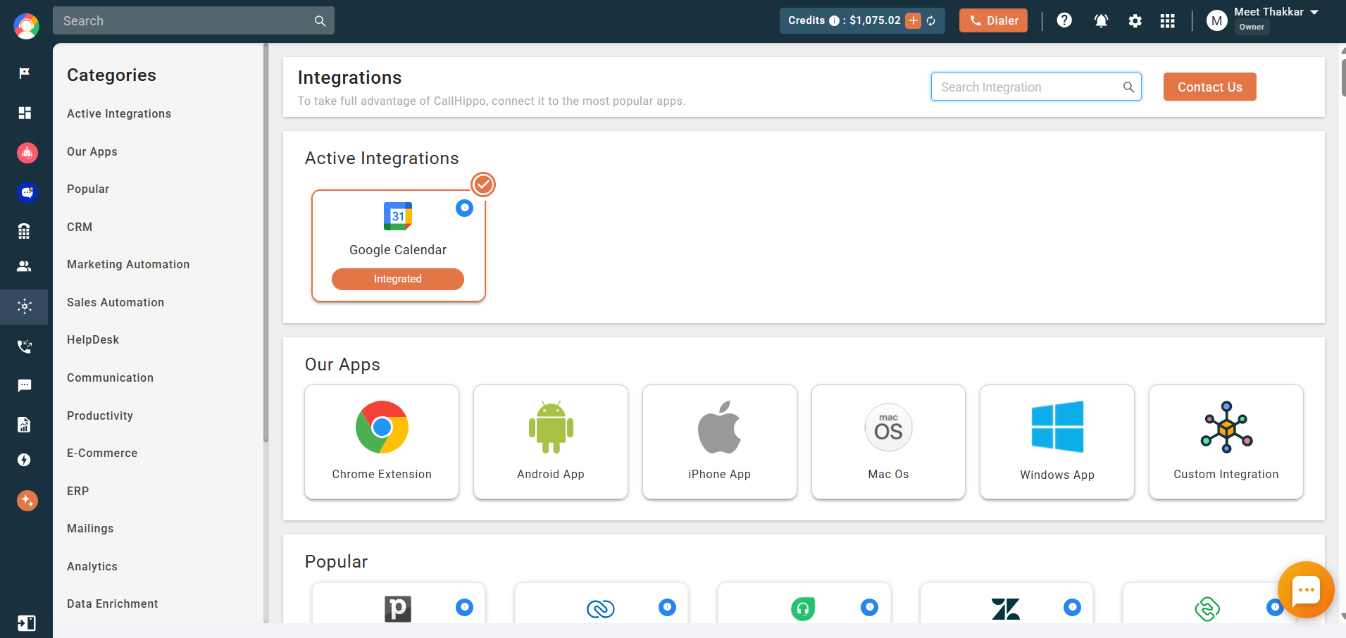Focus the top Search field
Image resolution: width=1346 pixels, height=638 pixels.
[193, 20]
